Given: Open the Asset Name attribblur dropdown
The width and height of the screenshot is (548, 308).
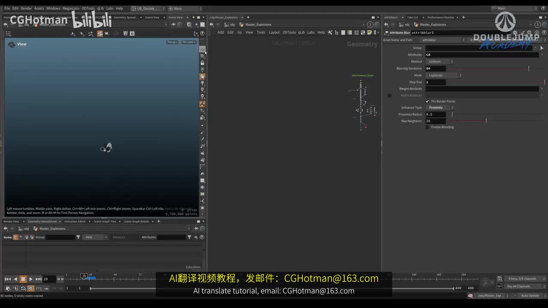Looking at the screenshot, I should click(x=443, y=40).
